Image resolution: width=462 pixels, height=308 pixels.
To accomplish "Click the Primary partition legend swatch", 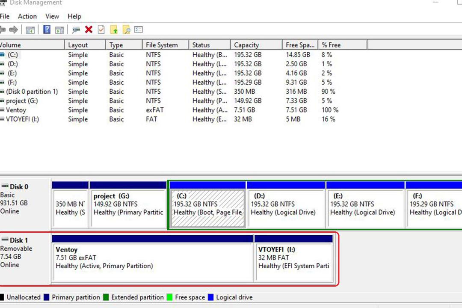I will 46,297.
